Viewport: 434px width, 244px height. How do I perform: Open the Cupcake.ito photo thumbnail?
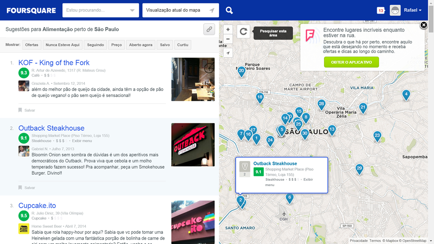tap(193, 222)
